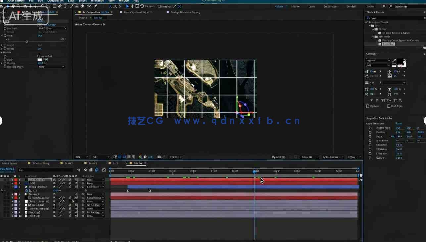Open the 1 View layout dropdown

pyautogui.click(x=354, y=157)
